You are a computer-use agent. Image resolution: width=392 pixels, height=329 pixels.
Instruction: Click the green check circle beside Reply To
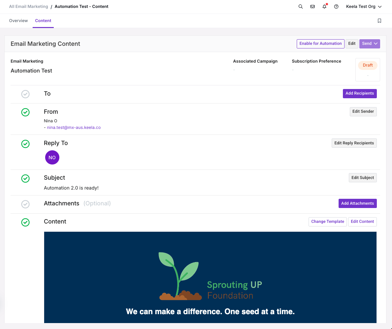pyautogui.click(x=25, y=144)
